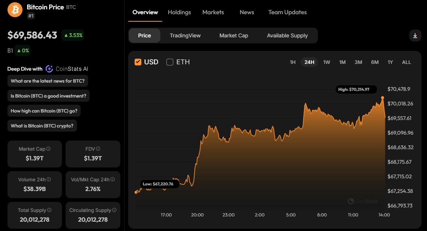Open the Holdings tab
The image size is (427, 231).
coord(179,12)
